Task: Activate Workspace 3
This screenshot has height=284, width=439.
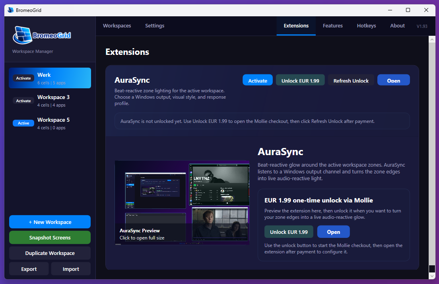Action: (23, 101)
